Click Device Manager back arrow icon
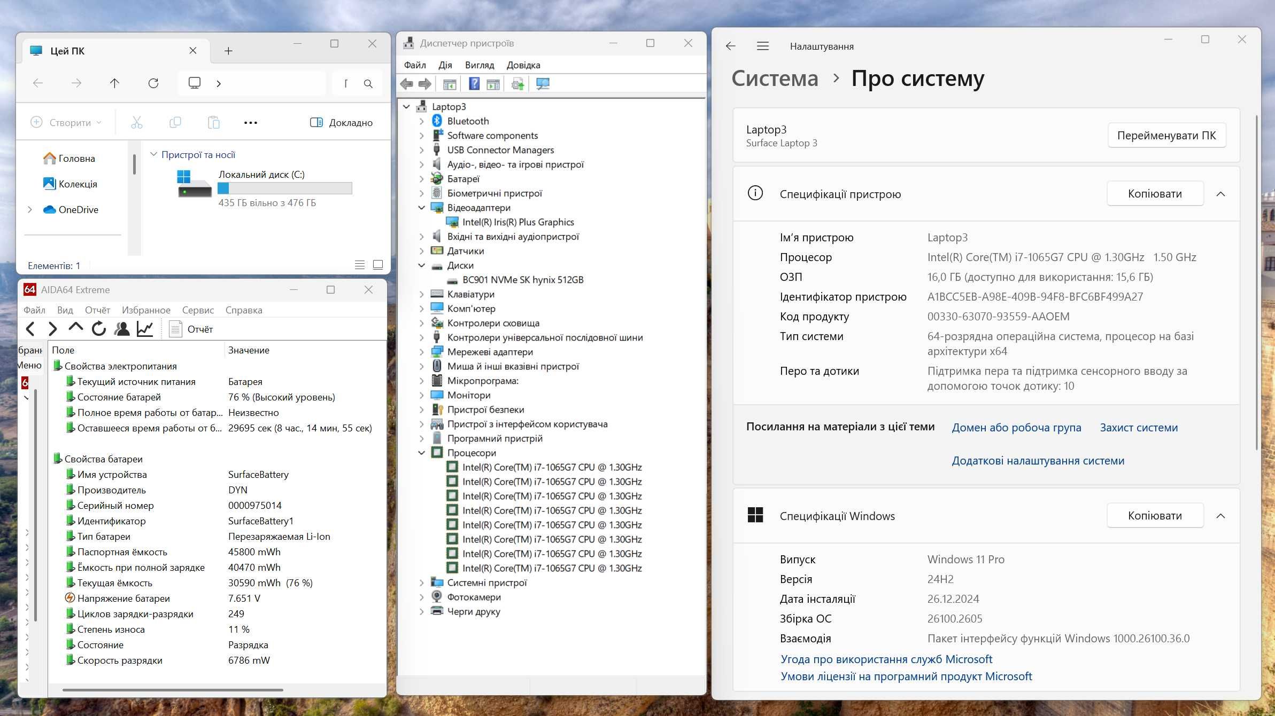The width and height of the screenshot is (1275, 716). [407, 84]
